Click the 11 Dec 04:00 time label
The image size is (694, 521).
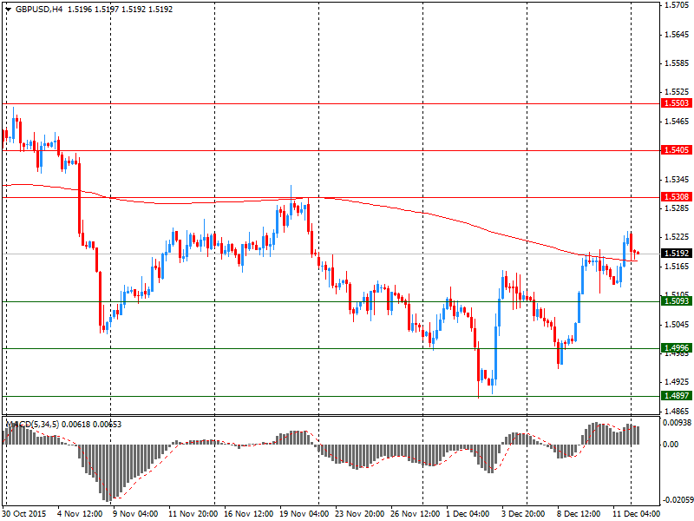pos(637,514)
